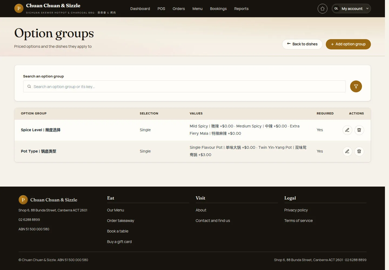Focus the option group search field

pos(185,86)
